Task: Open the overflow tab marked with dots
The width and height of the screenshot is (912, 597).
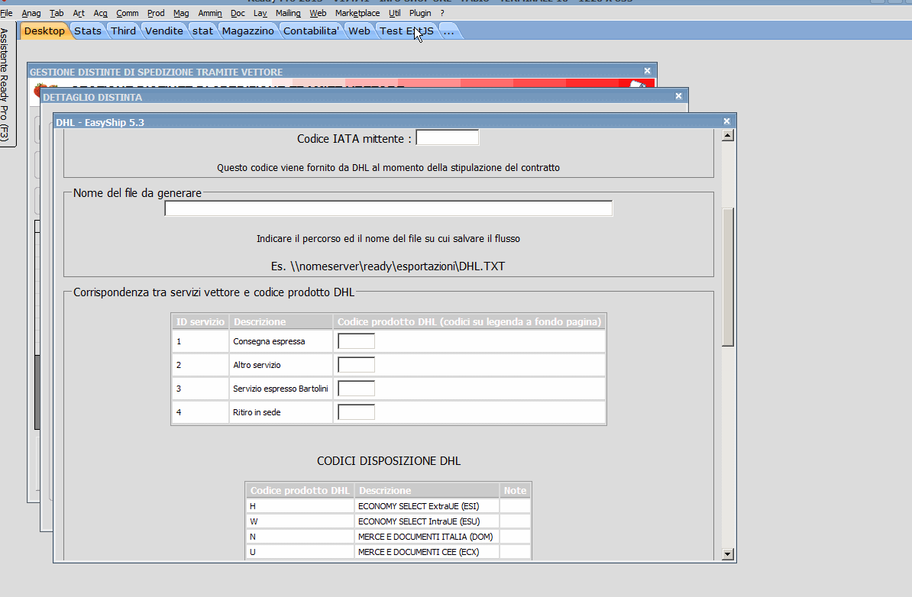Action: coord(448,31)
